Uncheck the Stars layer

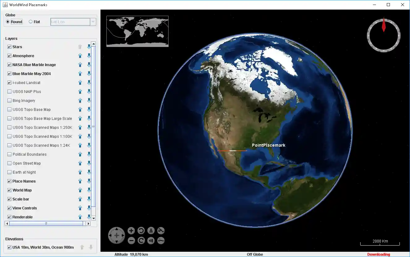[9, 47]
